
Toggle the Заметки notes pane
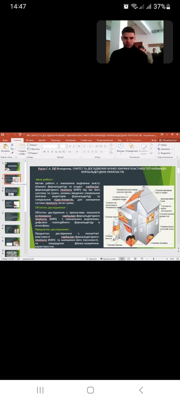[91, 259]
